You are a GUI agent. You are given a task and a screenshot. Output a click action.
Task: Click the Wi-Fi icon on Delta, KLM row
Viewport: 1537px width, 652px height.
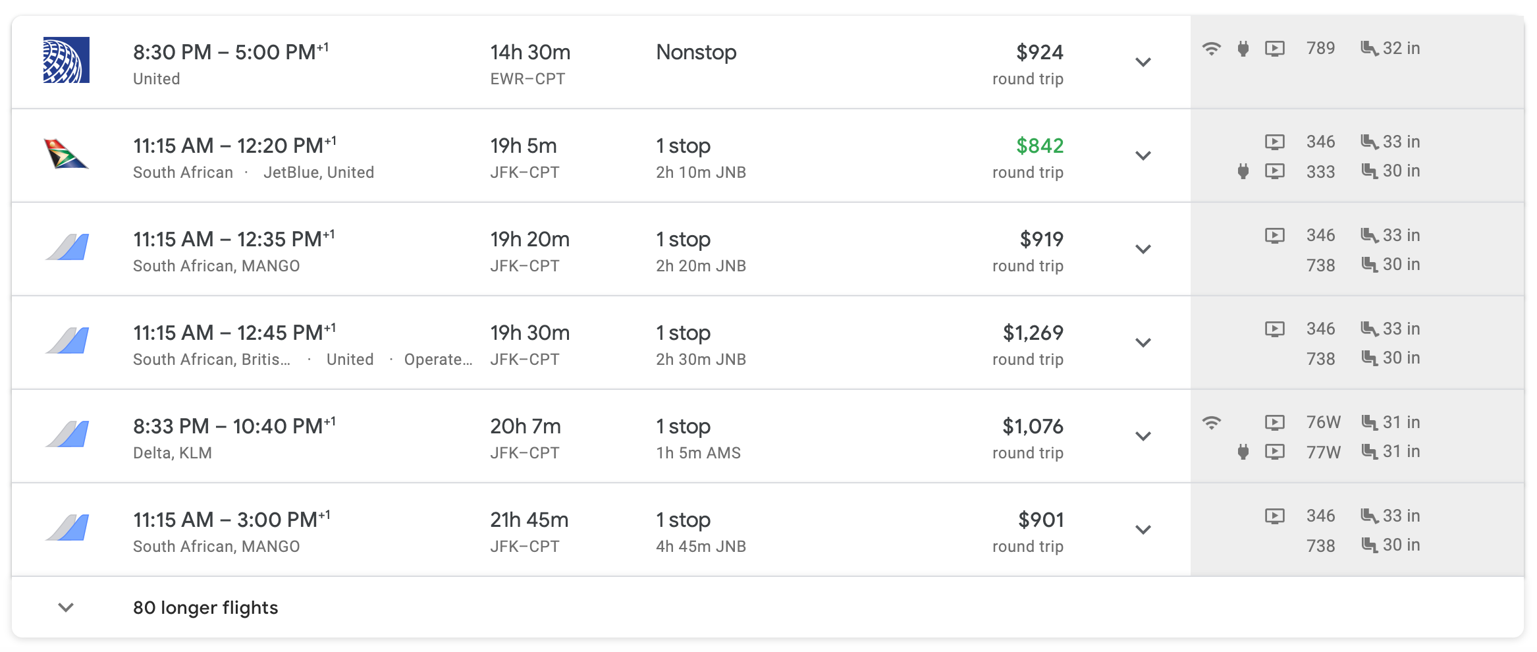coord(1211,422)
